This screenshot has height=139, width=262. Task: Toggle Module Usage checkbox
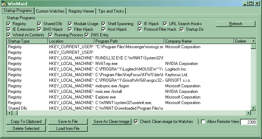click(x=70, y=24)
